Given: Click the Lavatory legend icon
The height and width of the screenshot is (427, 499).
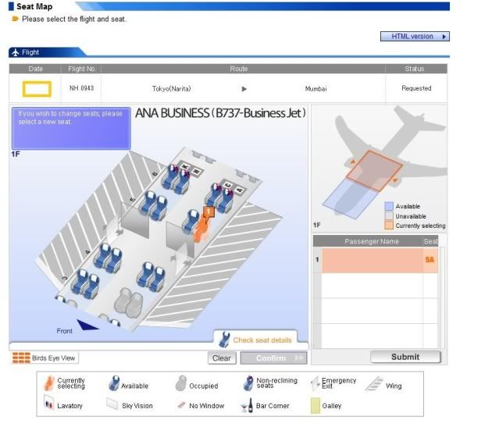Looking at the screenshot, I should (48, 403).
